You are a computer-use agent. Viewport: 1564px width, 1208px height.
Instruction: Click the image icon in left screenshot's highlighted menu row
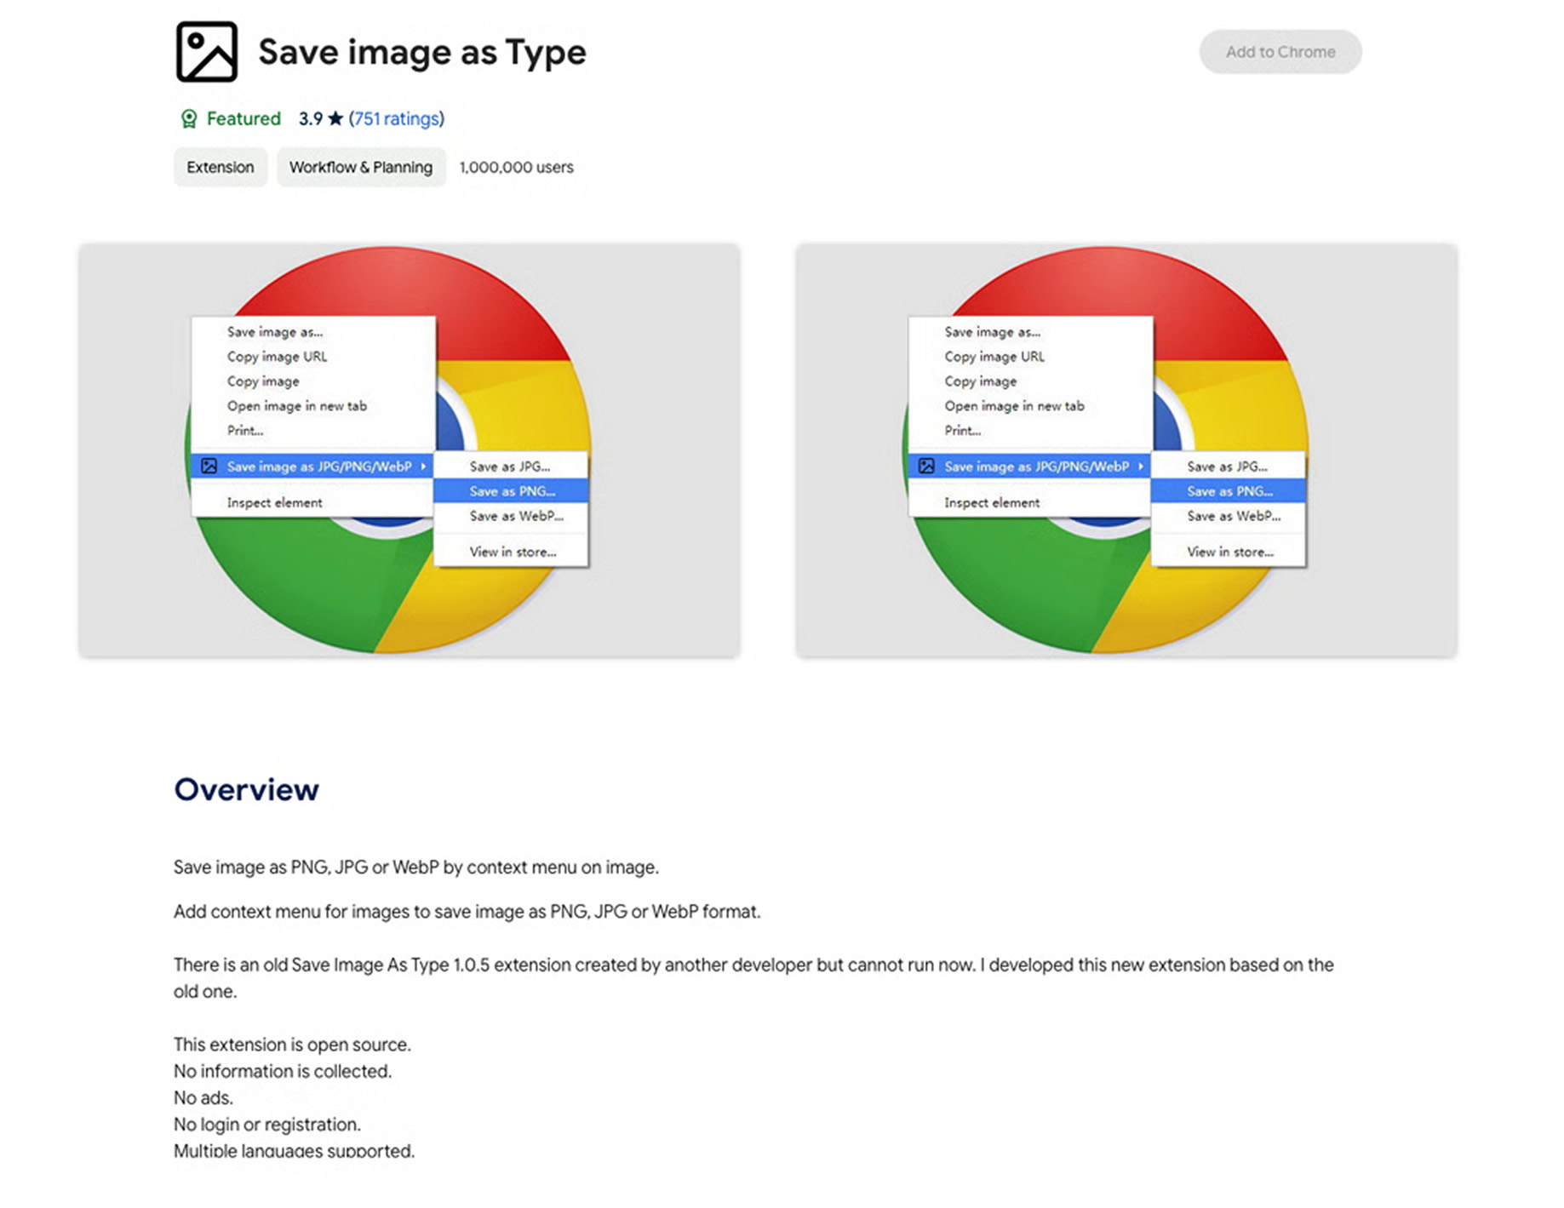coord(209,467)
